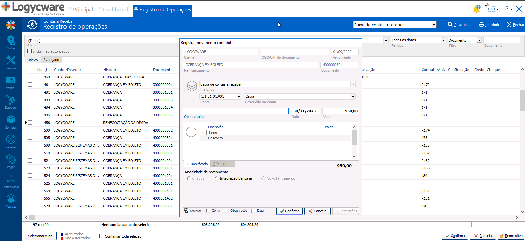This screenshot has height=241, width=525.
Task: Click bottom-right Permissões button
Action: [511, 236]
